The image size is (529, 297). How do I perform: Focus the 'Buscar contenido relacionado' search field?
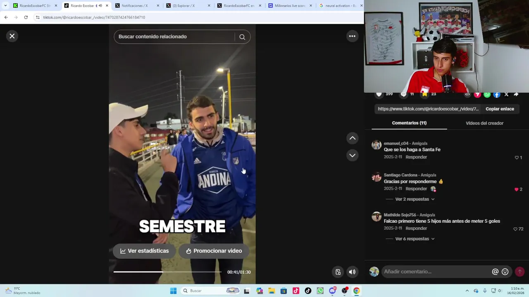(x=175, y=37)
